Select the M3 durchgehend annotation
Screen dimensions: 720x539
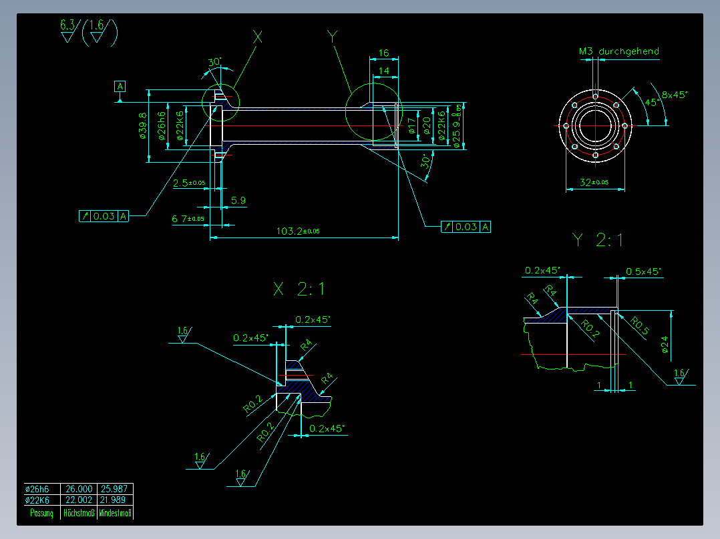click(618, 51)
